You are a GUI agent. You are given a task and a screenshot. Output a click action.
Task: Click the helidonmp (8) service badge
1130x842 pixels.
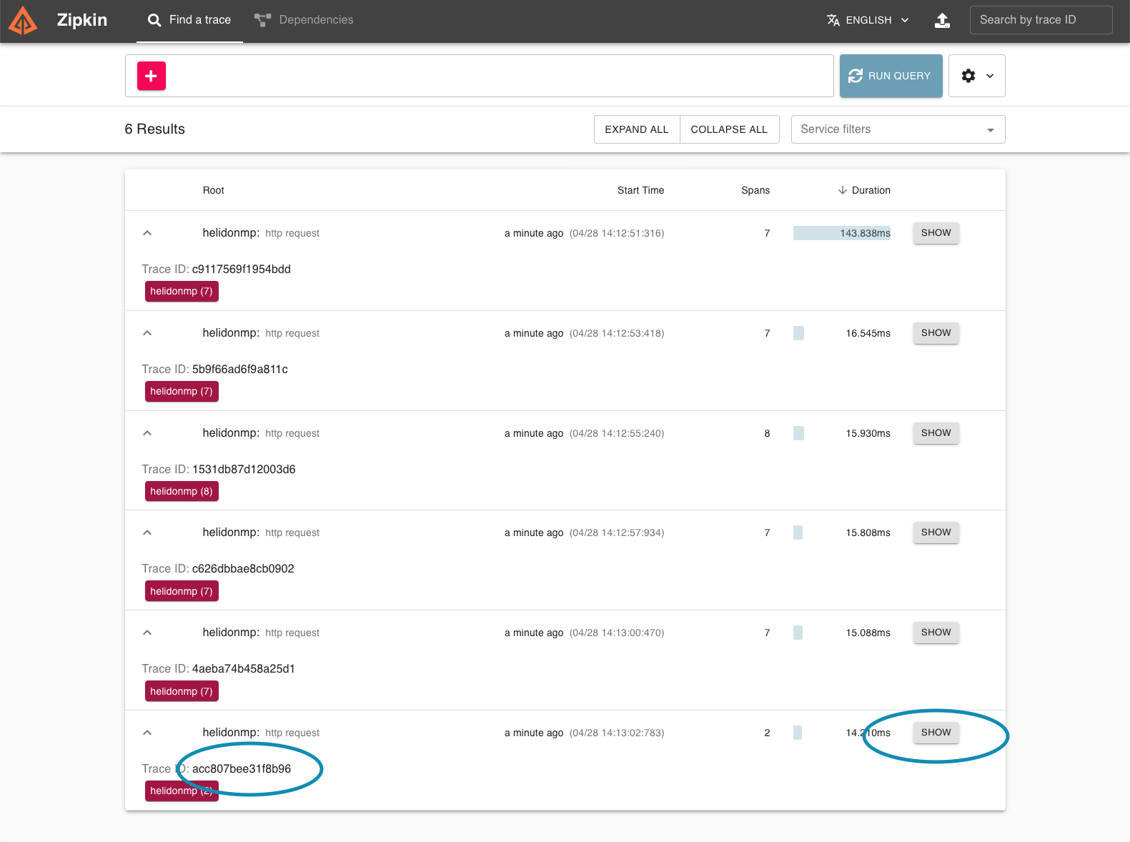pyautogui.click(x=182, y=491)
